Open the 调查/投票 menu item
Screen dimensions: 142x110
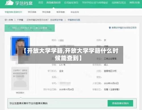tap(135, 3)
